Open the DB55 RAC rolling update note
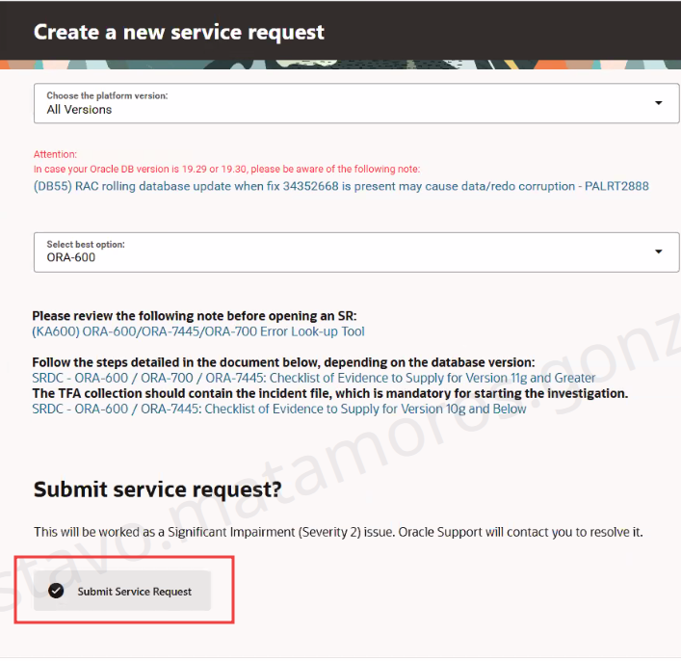 click(341, 185)
